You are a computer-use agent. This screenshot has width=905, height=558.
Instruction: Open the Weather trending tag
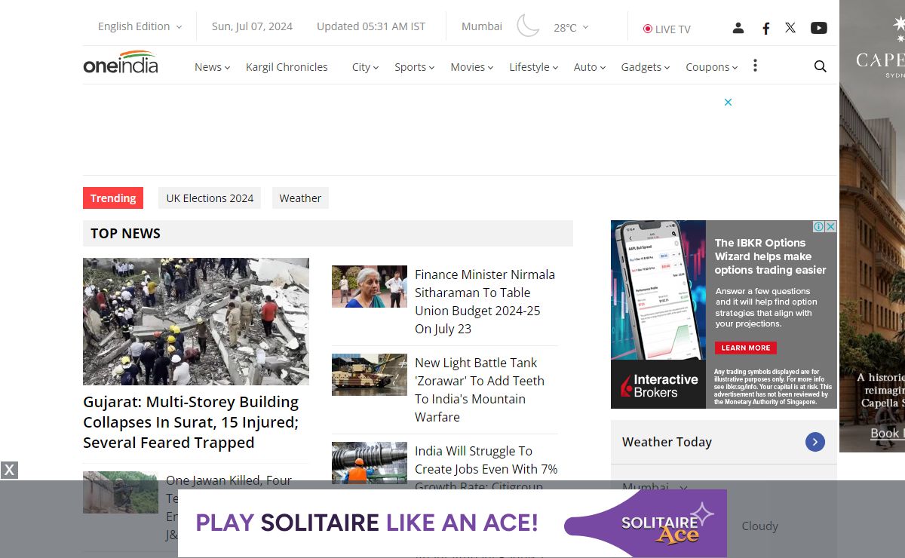pyautogui.click(x=300, y=198)
